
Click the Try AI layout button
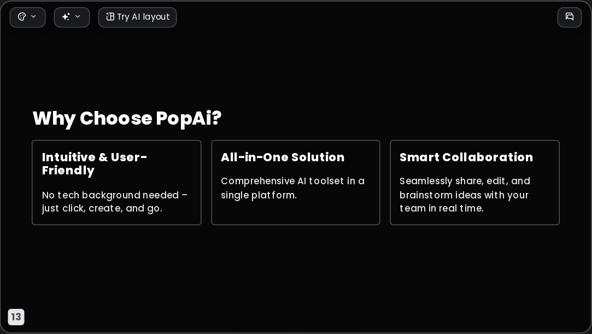click(x=137, y=17)
